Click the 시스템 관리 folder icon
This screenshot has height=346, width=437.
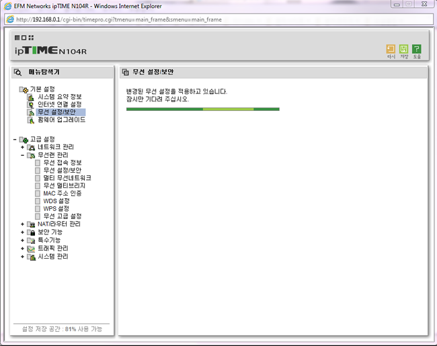(x=31, y=257)
